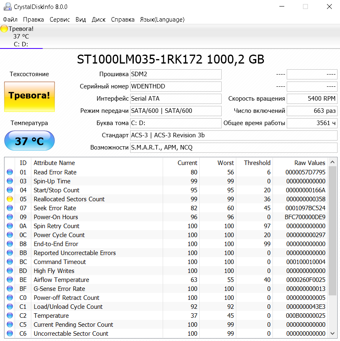Click the yellow disk status icon above the C: D: drive

(x=4, y=29)
